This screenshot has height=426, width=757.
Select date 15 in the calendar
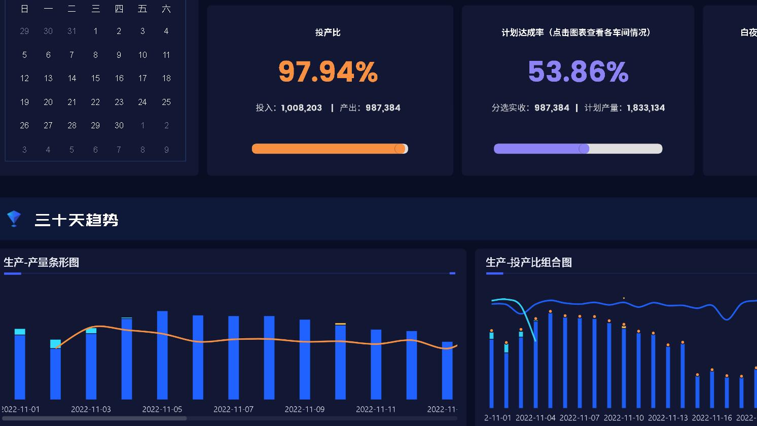(95, 78)
